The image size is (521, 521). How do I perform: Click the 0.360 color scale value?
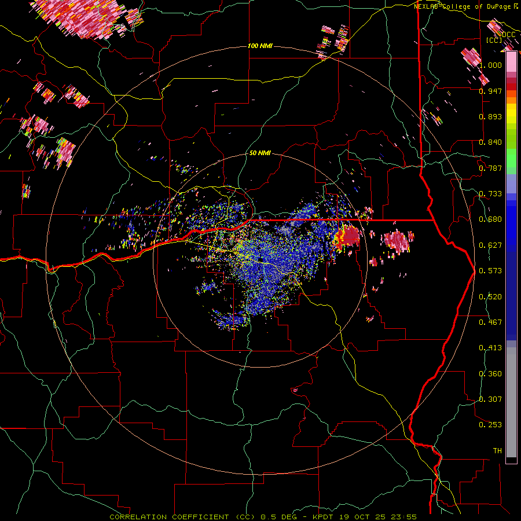pos(490,374)
